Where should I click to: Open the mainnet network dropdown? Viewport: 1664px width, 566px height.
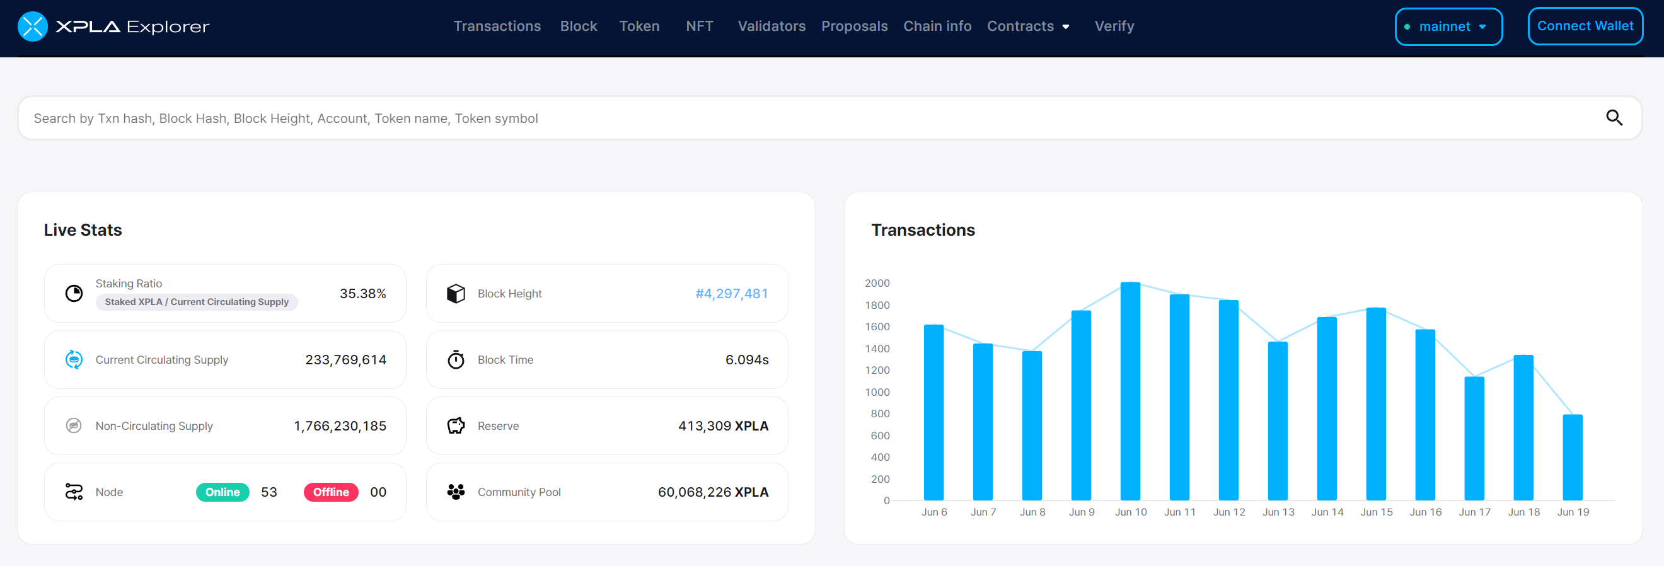pos(1448,26)
